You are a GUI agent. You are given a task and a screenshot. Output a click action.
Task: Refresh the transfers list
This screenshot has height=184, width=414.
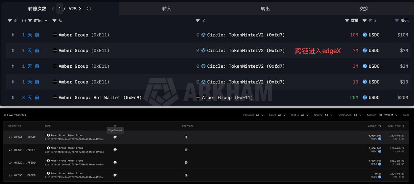89,9
